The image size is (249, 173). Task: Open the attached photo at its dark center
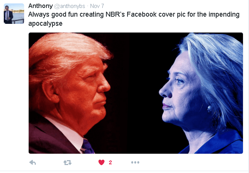136,93
